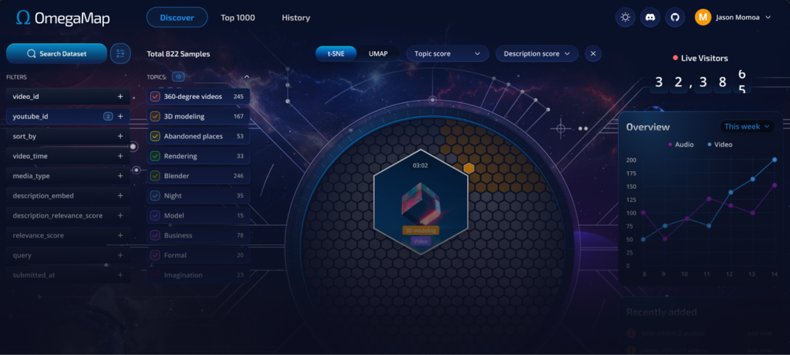Click the highlighted orange hexagon node

coord(469,168)
